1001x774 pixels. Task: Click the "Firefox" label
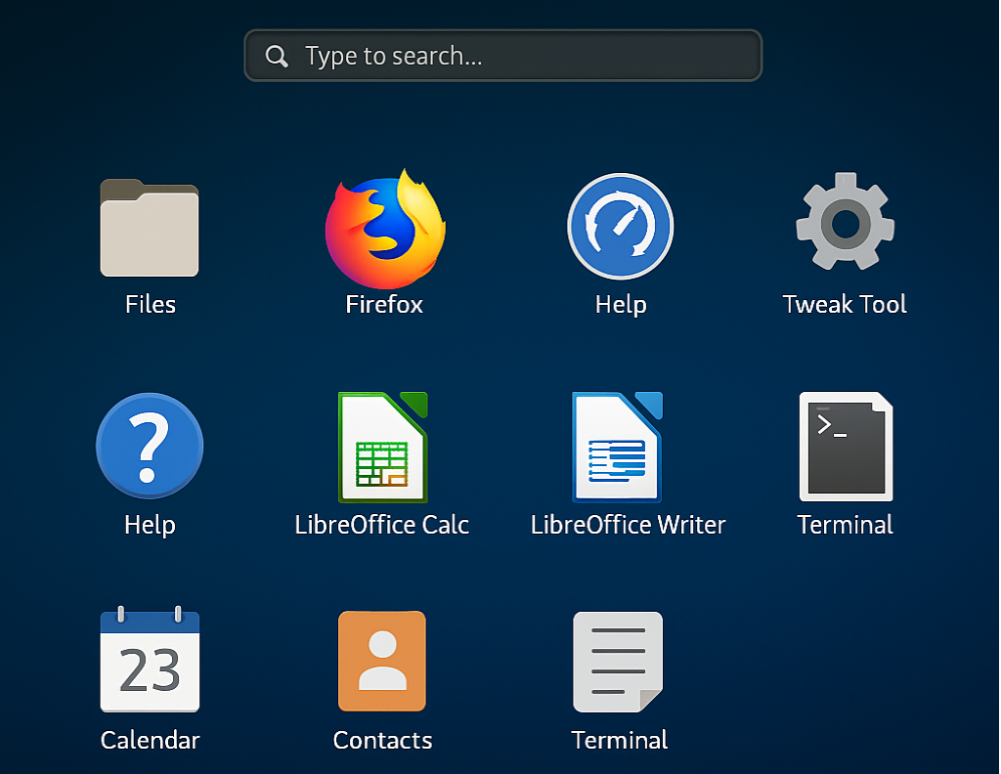tap(384, 304)
